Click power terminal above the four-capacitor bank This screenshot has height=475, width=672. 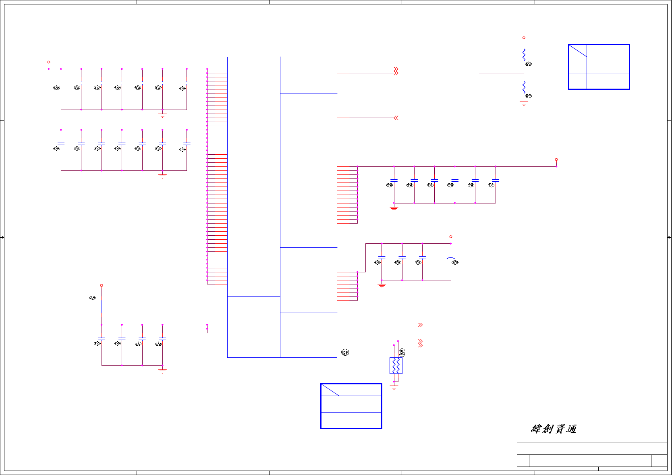point(102,285)
